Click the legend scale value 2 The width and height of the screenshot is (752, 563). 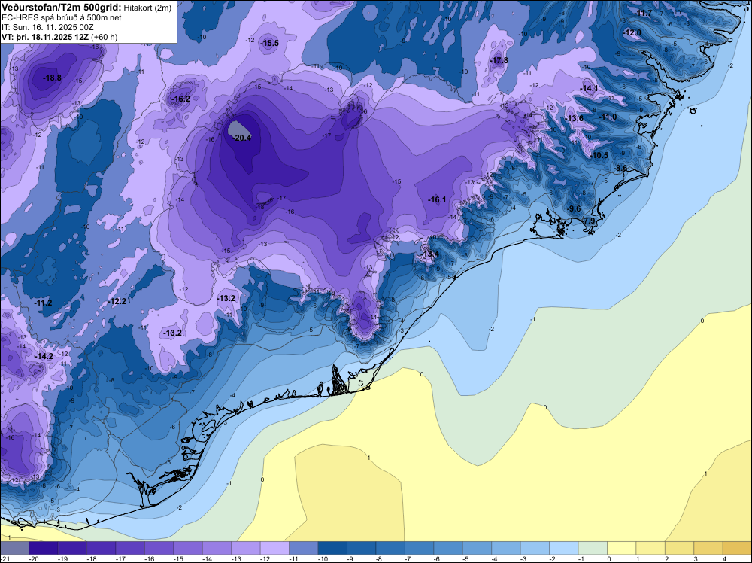tap(666, 558)
